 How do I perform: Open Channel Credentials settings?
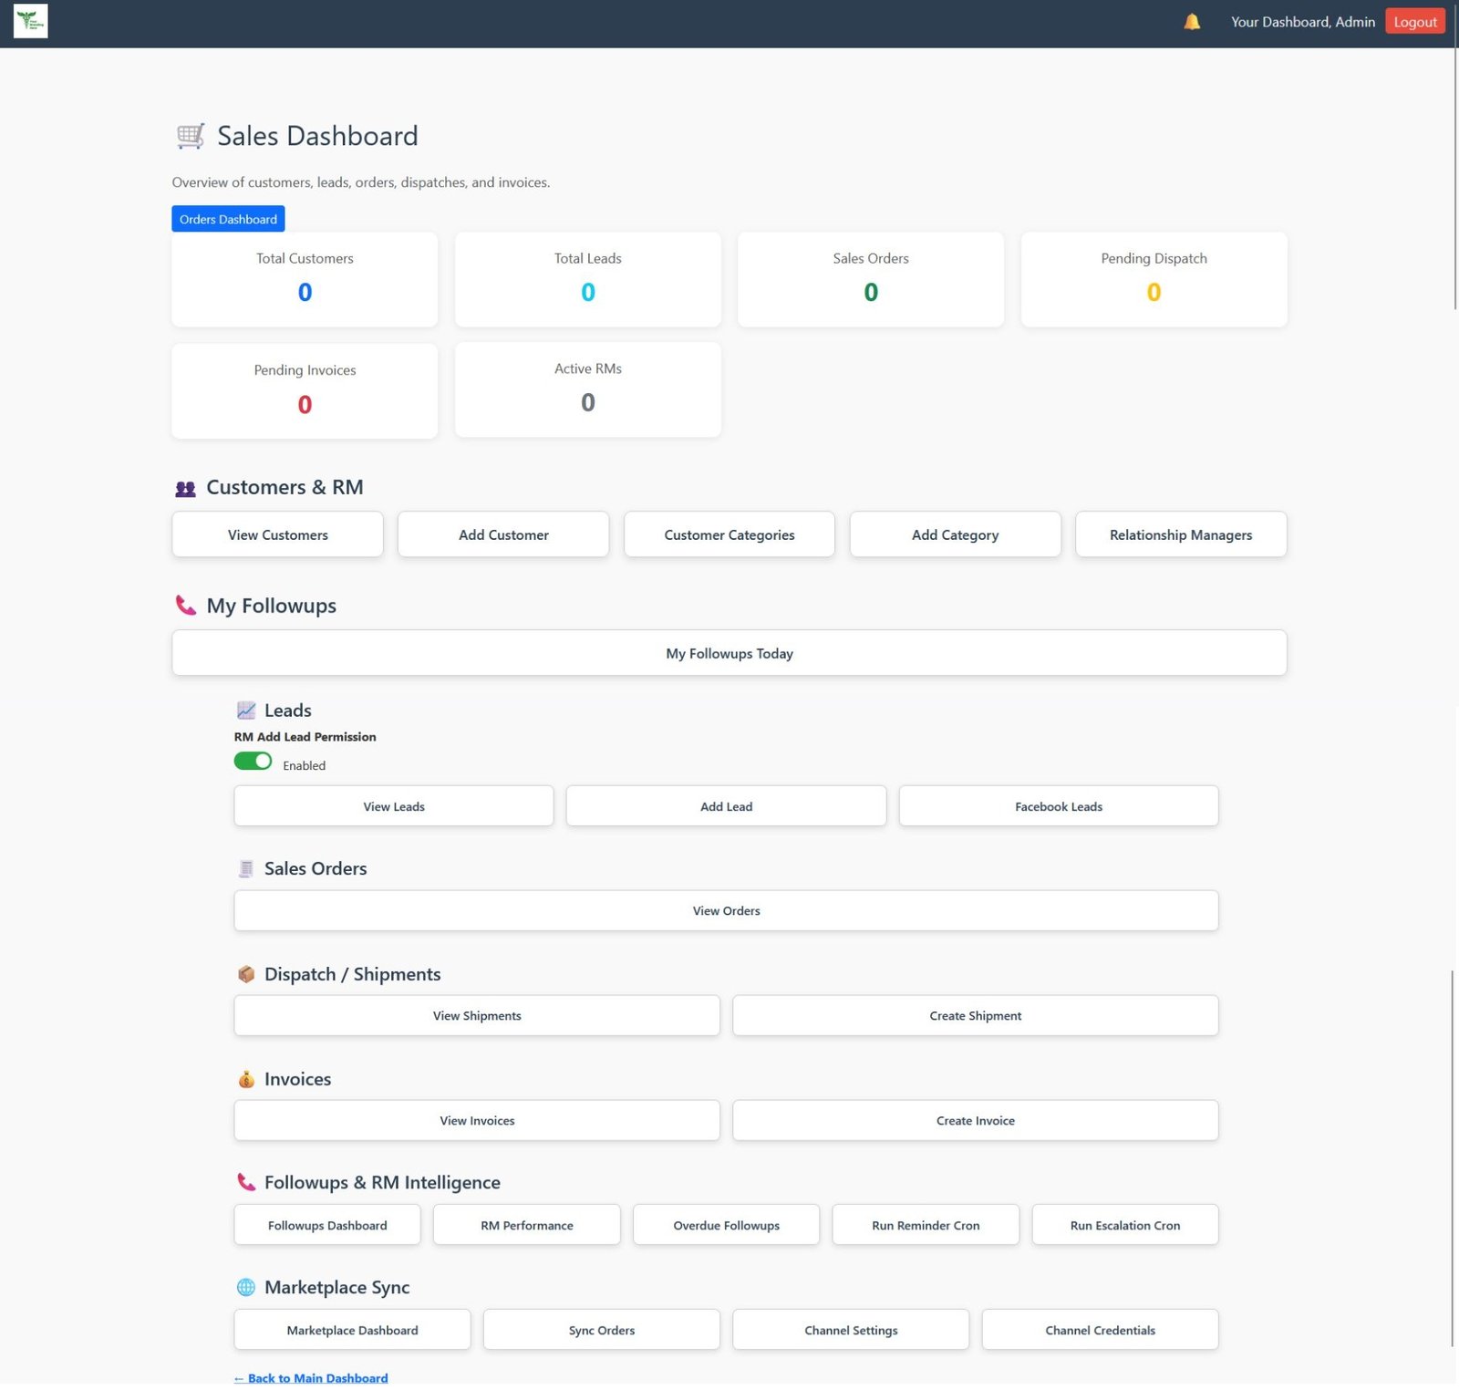coord(1100,1330)
